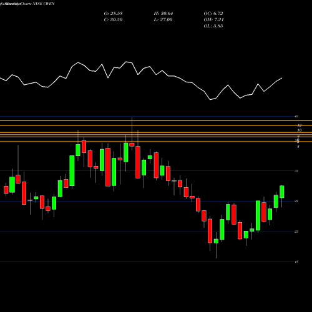
Task: Select the open price O: 28.58
Action: click(113, 14)
